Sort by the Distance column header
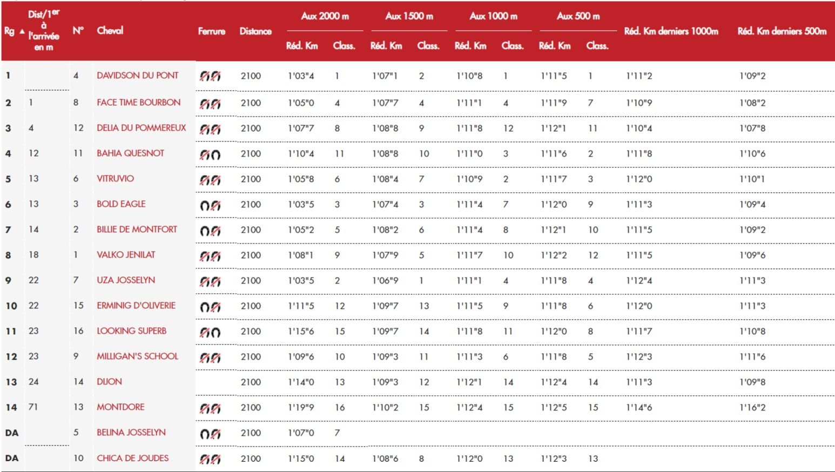Viewport: 835px width, 472px height. 255,31
